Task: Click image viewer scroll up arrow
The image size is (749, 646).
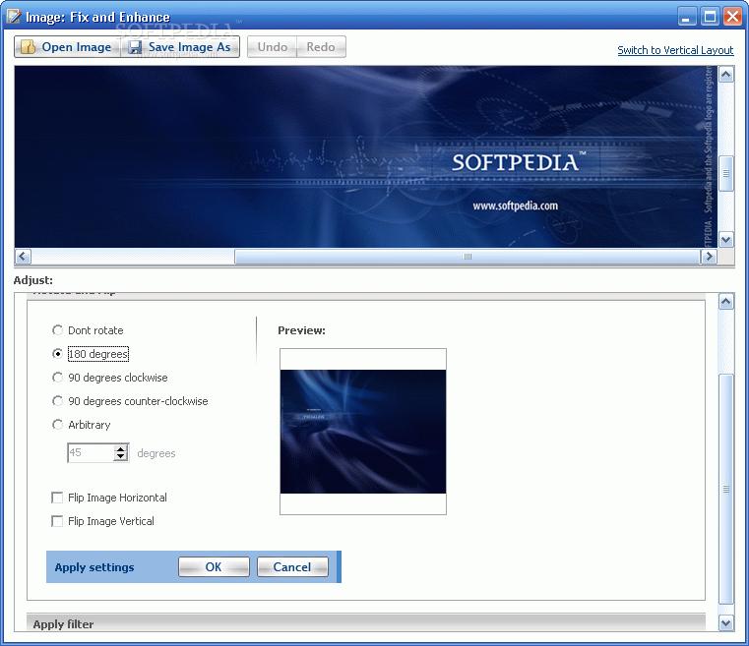Action: [726, 75]
